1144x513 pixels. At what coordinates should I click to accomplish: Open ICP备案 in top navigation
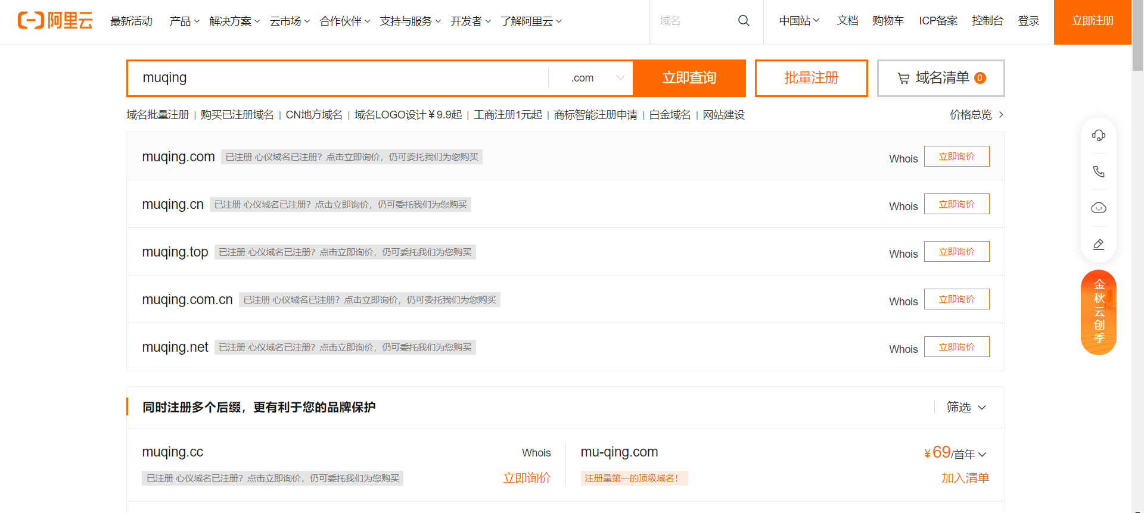(938, 21)
